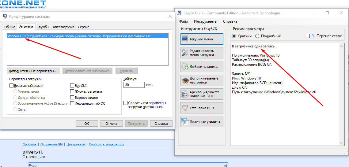This screenshot has height=167, width=349.
Task: Enable Перенос строк checkbox
Action: tap(308, 36)
